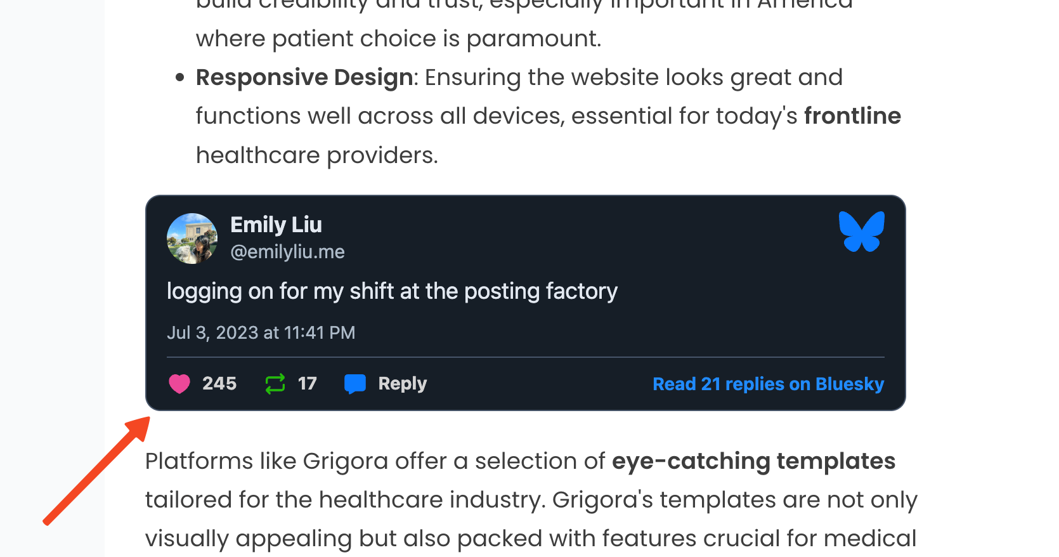Open Emily Liu's profile avatar

tap(192, 239)
